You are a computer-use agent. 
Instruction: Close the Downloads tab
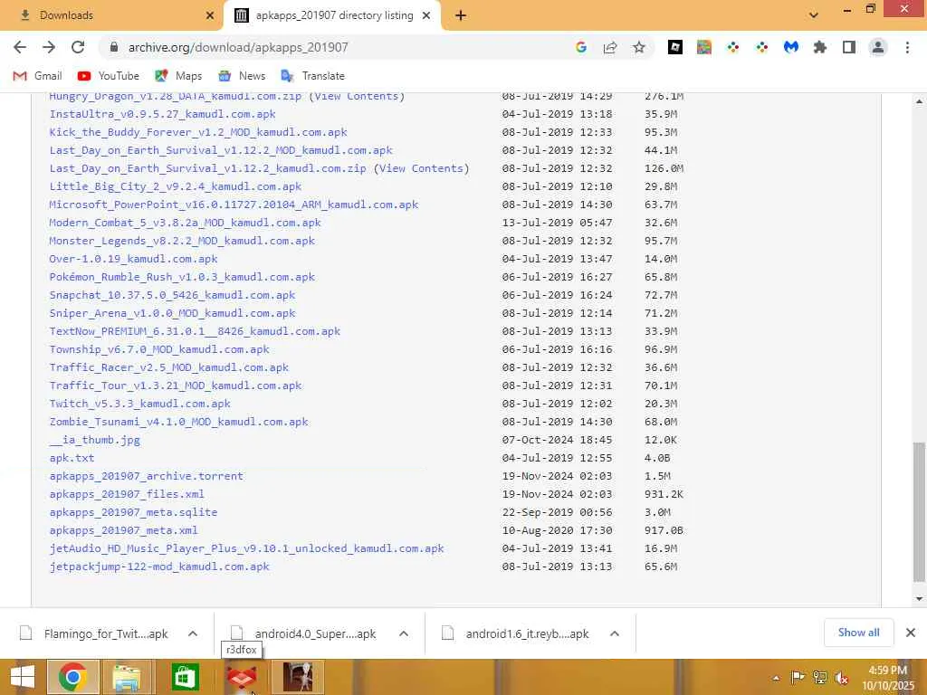[x=210, y=15]
